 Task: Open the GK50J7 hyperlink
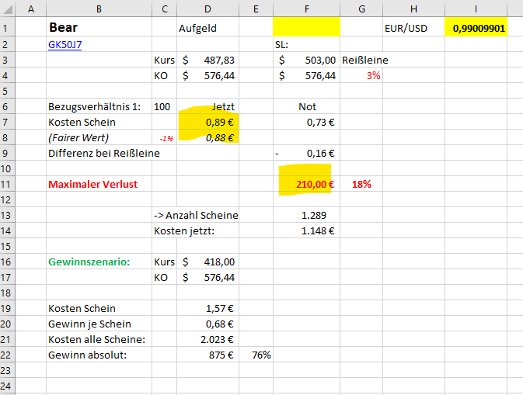coord(65,44)
